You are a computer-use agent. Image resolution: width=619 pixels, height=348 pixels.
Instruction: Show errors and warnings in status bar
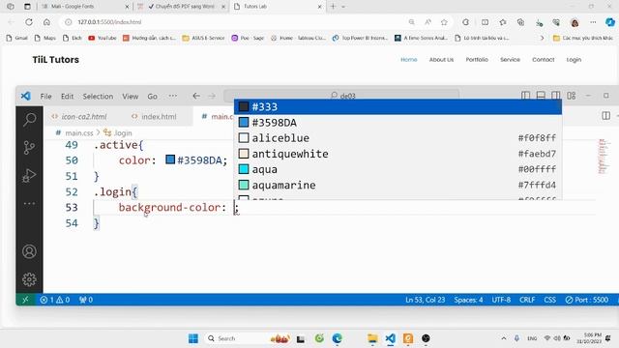pyautogui.click(x=55, y=300)
